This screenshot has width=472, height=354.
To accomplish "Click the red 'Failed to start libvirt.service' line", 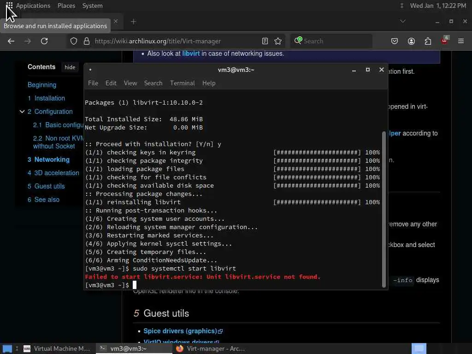I will (203, 277).
